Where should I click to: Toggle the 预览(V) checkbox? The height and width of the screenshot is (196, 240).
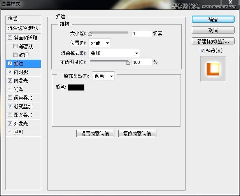click(202, 50)
